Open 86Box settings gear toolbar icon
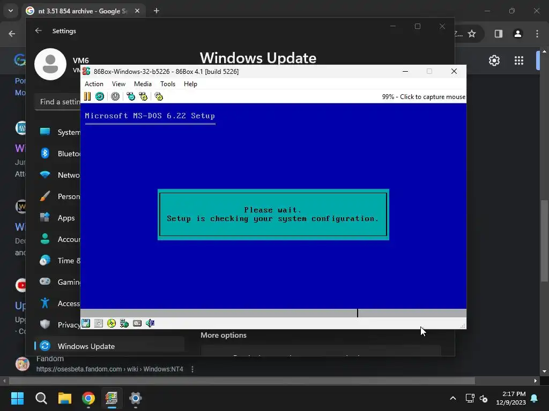Image resolution: width=549 pixels, height=411 pixels. 159,96
